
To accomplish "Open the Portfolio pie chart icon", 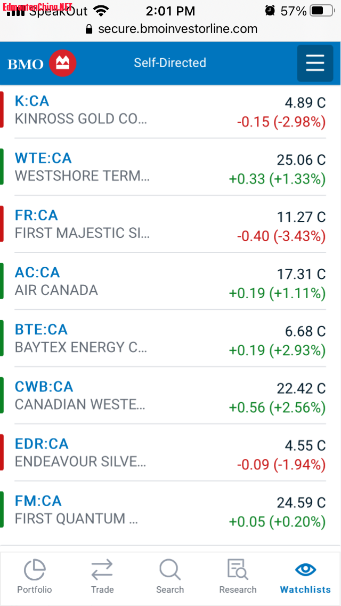I will (x=35, y=570).
